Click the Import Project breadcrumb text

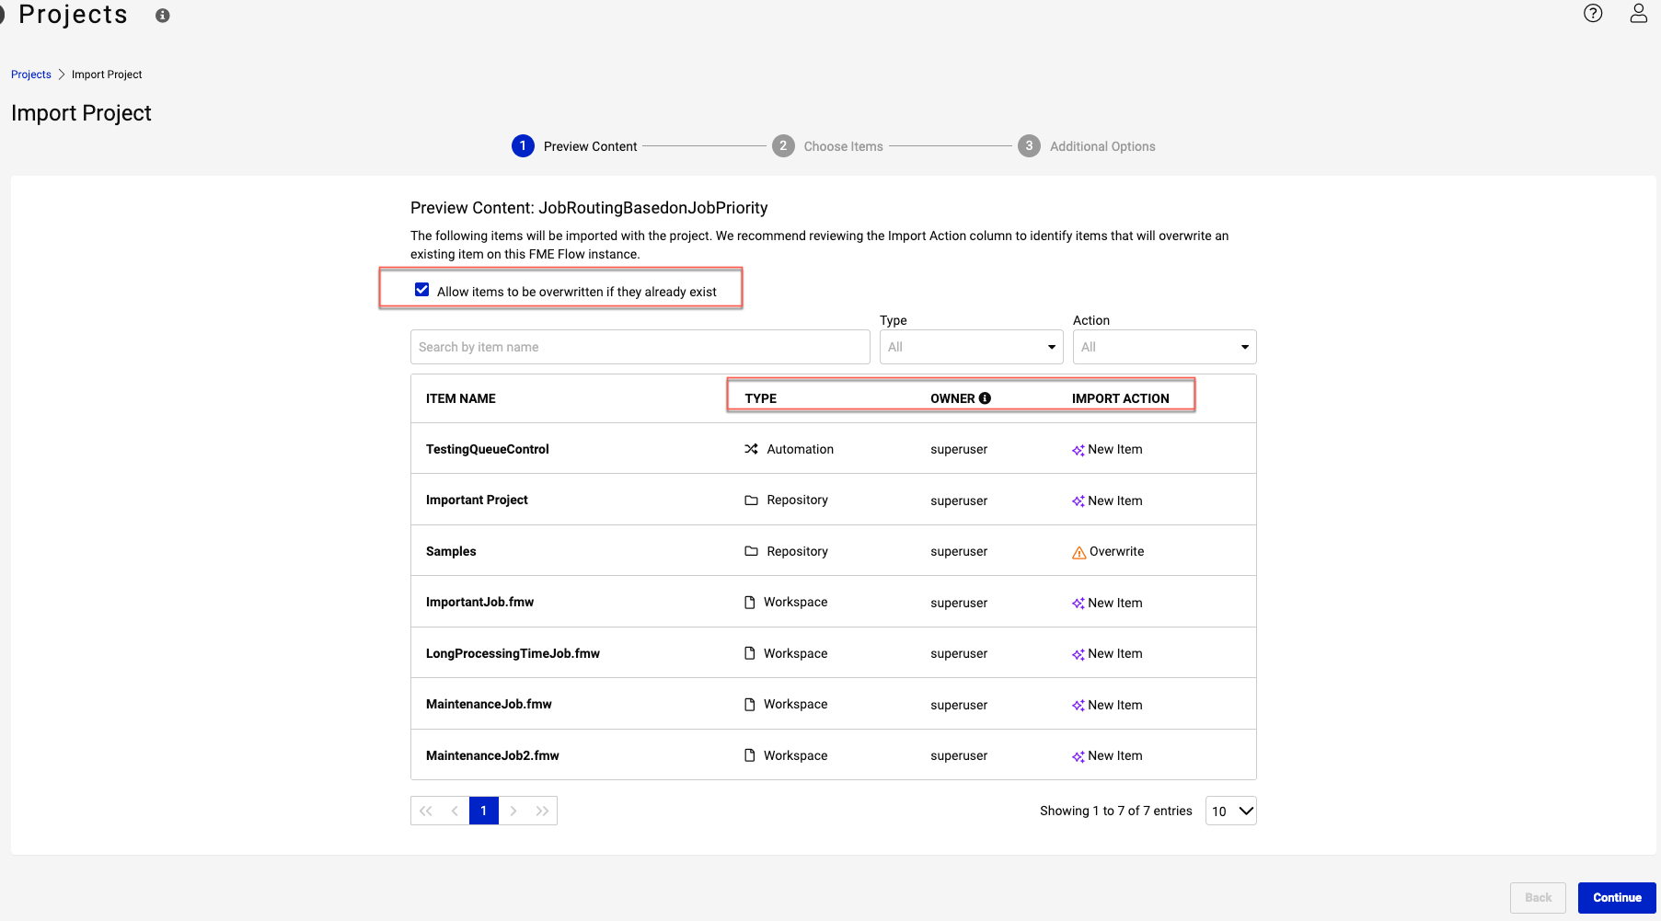pyautogui.click(x=107, y=75)
